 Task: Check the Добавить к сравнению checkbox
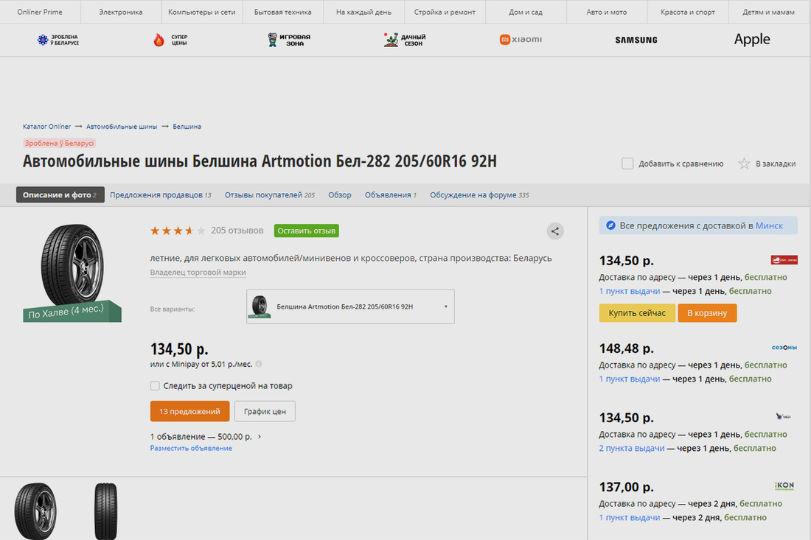(x=627, y=164)
